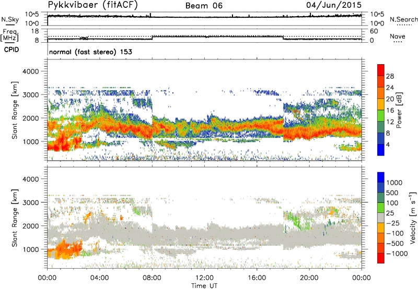The image size is (418, 289).
Task: Click the '16' tick on Power colorbar
Action: (x=390, y=111)
